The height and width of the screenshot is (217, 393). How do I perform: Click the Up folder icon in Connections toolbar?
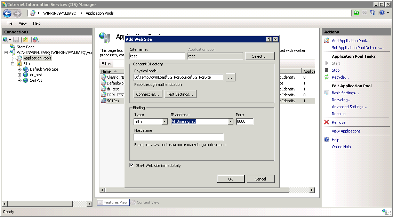pos(26,40)
